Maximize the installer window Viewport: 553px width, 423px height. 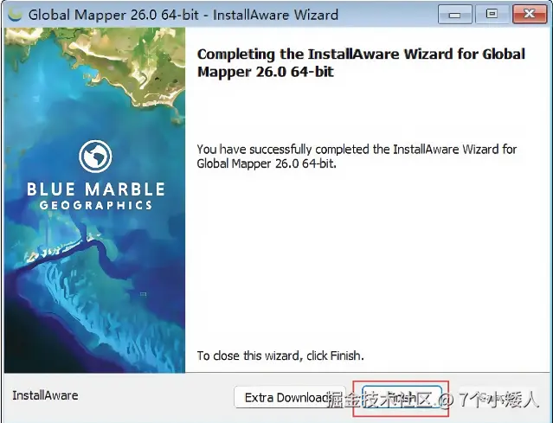tap(492, 15)
